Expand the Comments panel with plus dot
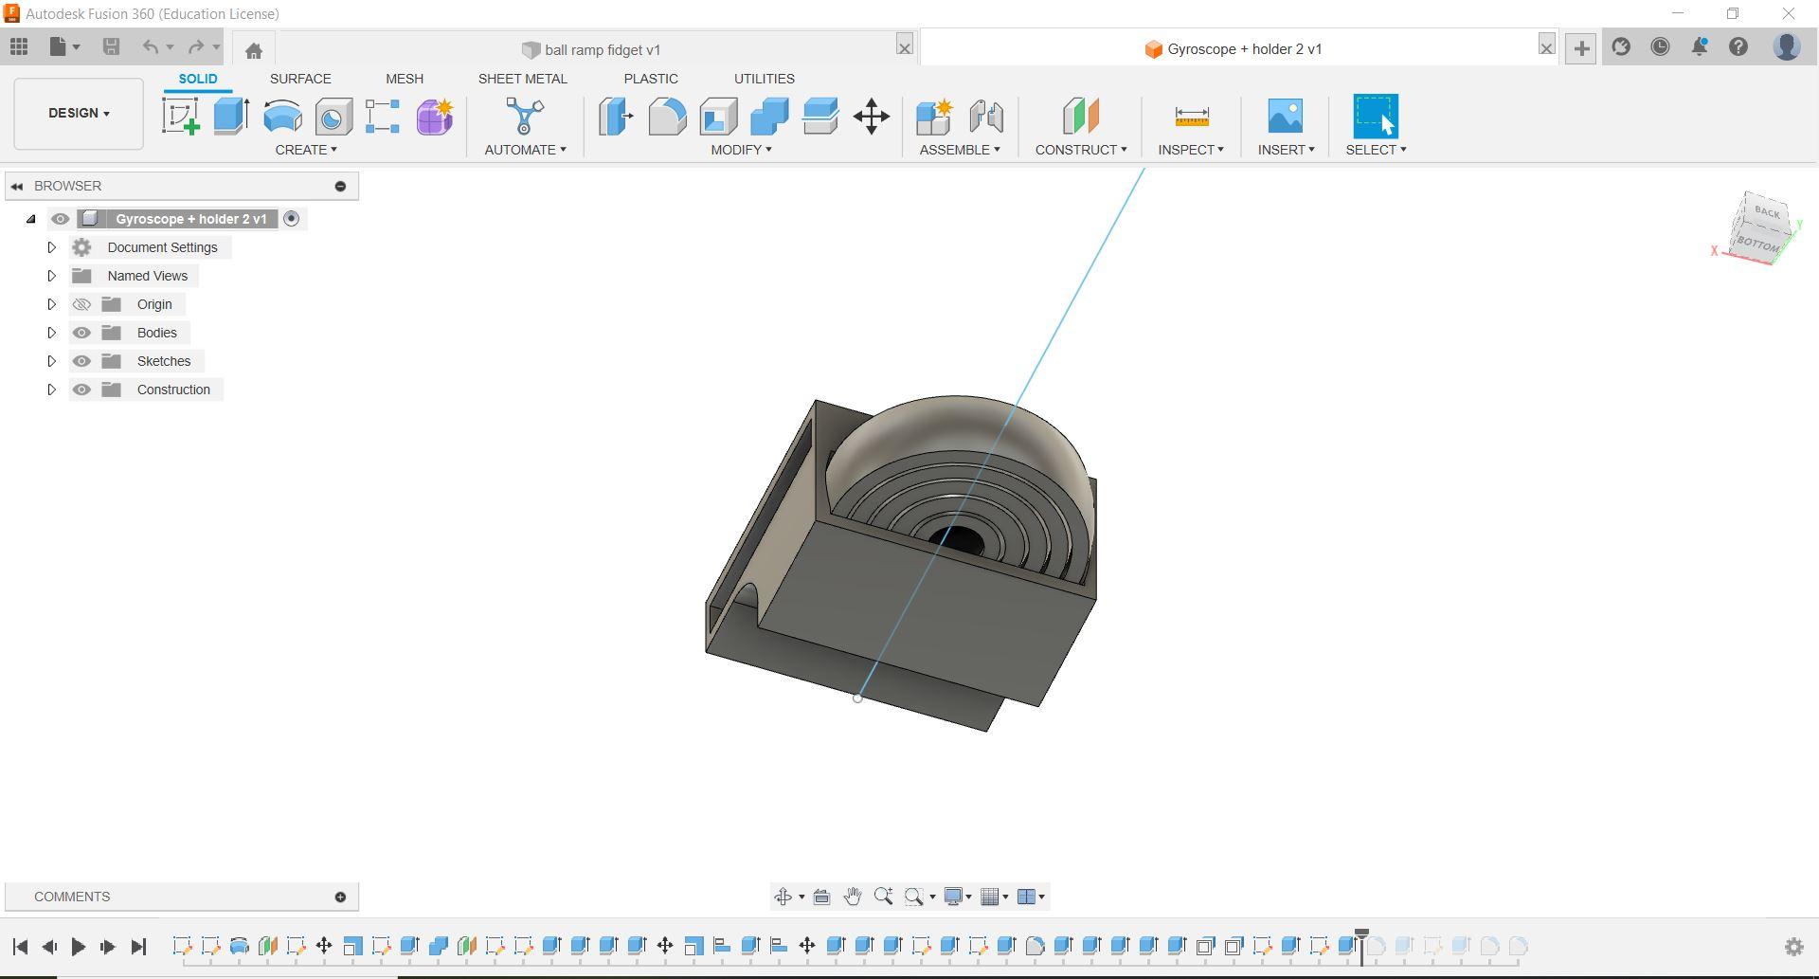 tap(340, 897)
